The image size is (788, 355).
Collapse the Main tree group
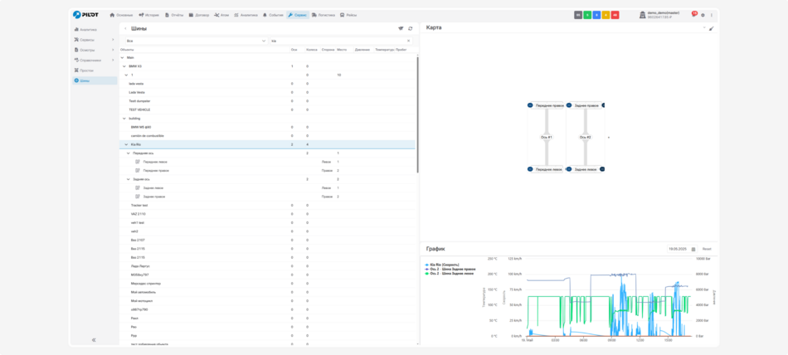(124, 58)
